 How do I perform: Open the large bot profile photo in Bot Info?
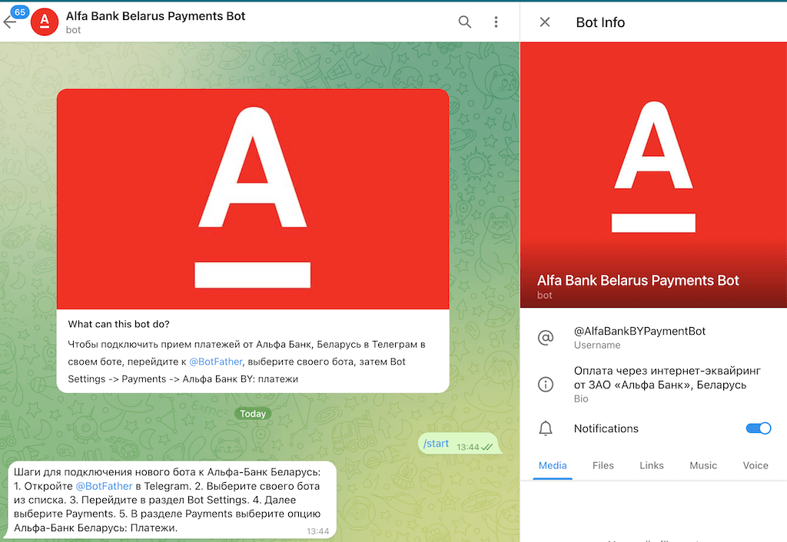(653, 169)
